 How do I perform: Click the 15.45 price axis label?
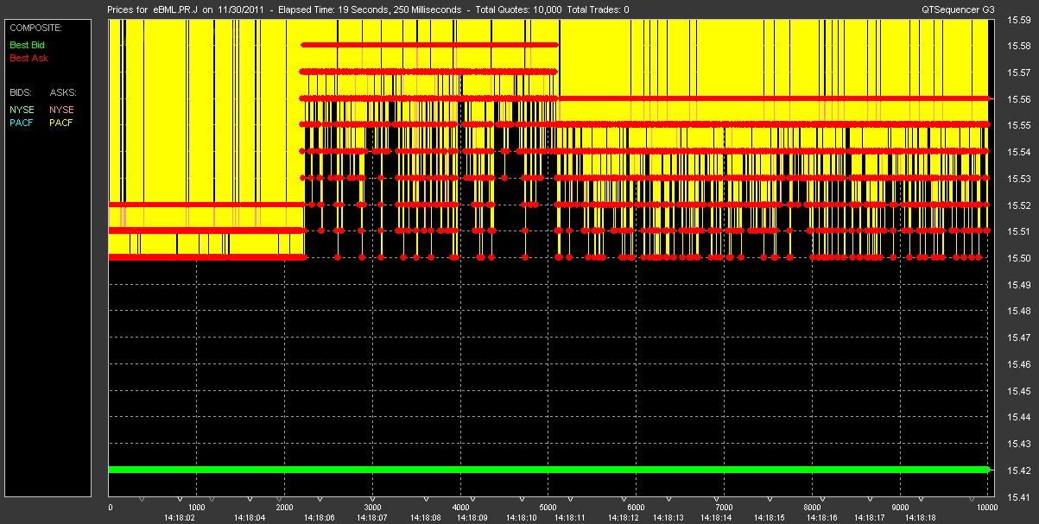point(1019,391)
